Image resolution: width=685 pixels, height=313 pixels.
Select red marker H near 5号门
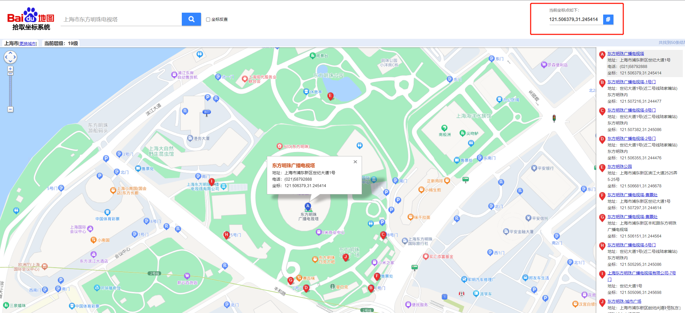click(226, 235)
